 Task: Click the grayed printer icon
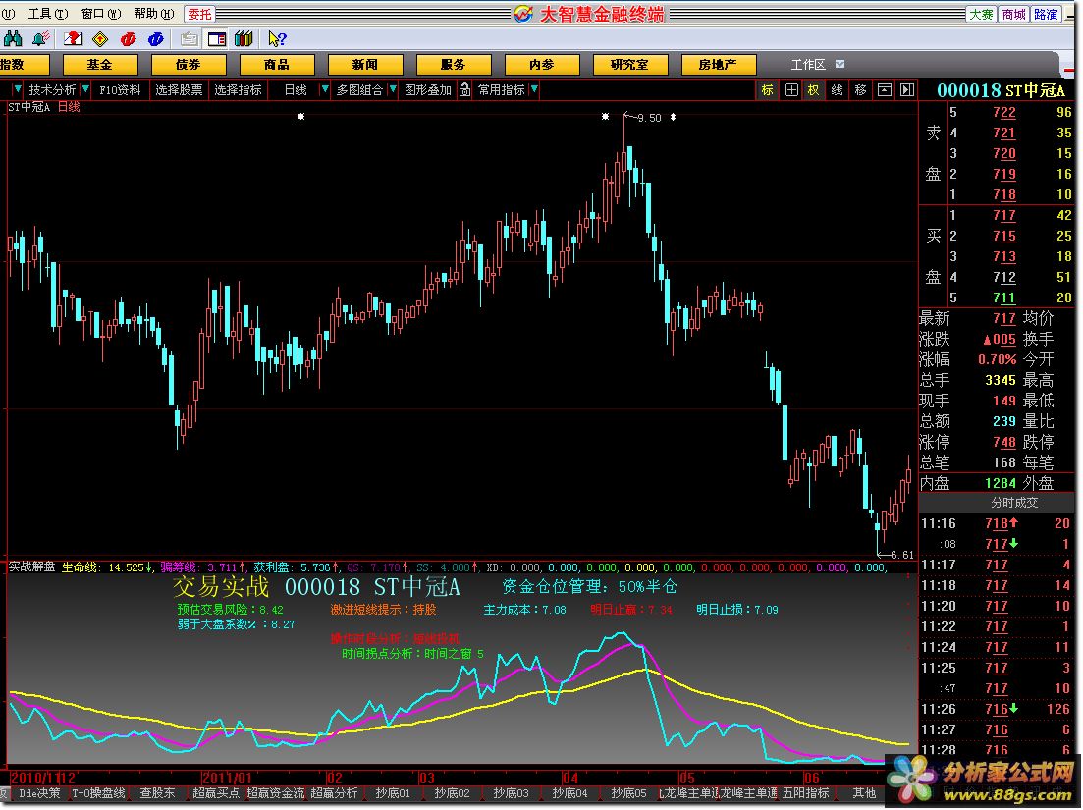tap(189, 38)
